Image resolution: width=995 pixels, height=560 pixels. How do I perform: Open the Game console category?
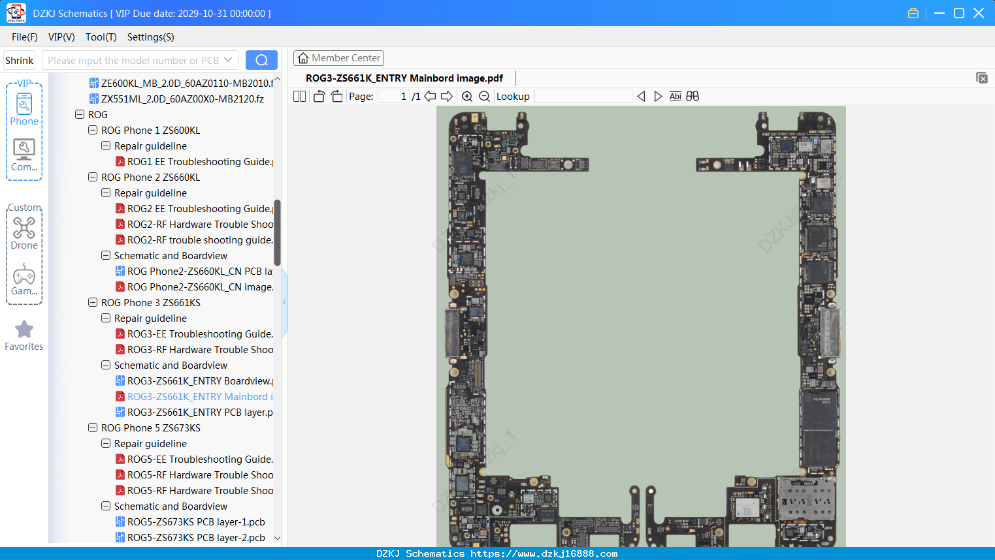(24, 279)
